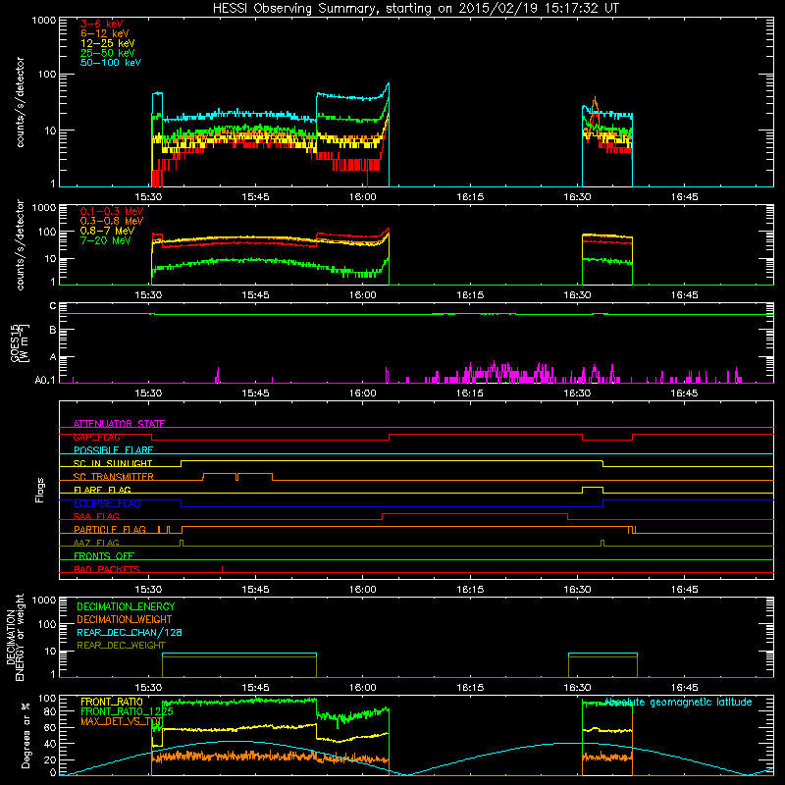Click the green GOES trace in the GOES15 panel

(416, 314)
